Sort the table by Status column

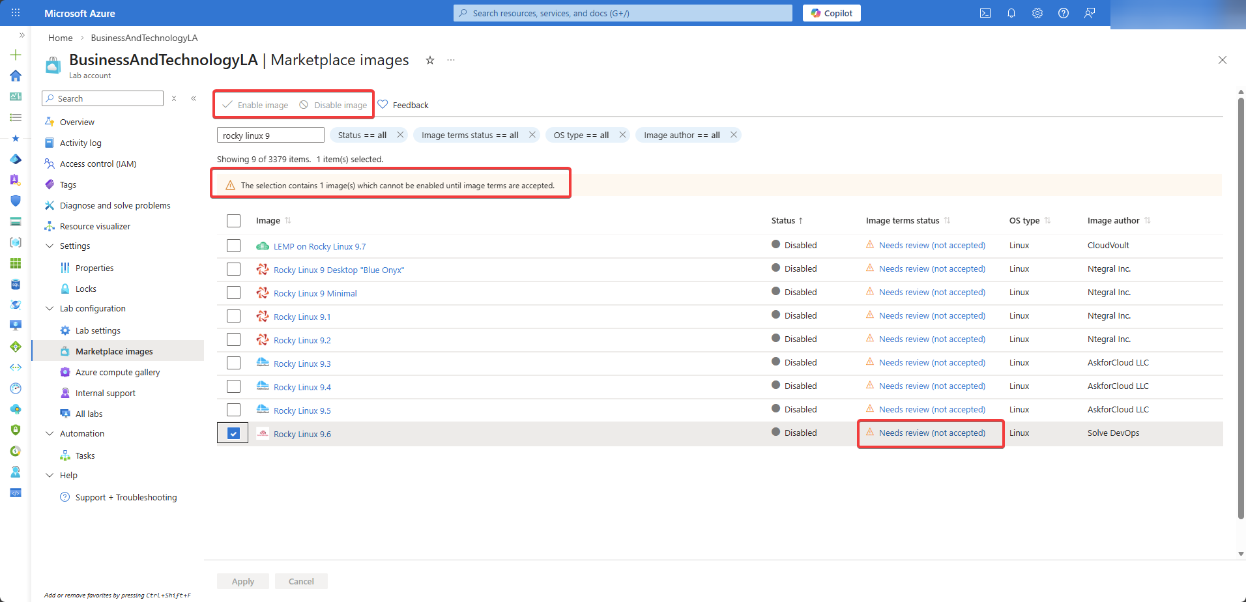[787, 221]
